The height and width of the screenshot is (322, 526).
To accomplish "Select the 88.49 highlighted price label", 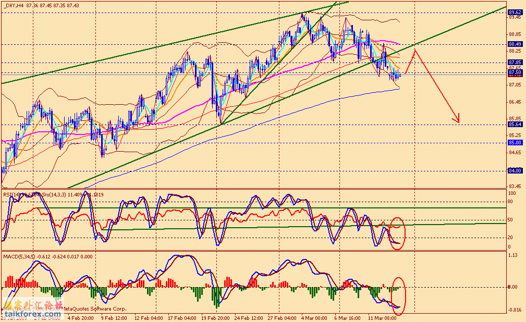I will 515,44.
